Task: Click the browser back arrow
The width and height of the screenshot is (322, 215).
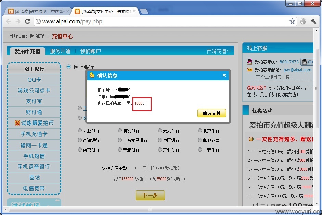Action: (9, 21)
